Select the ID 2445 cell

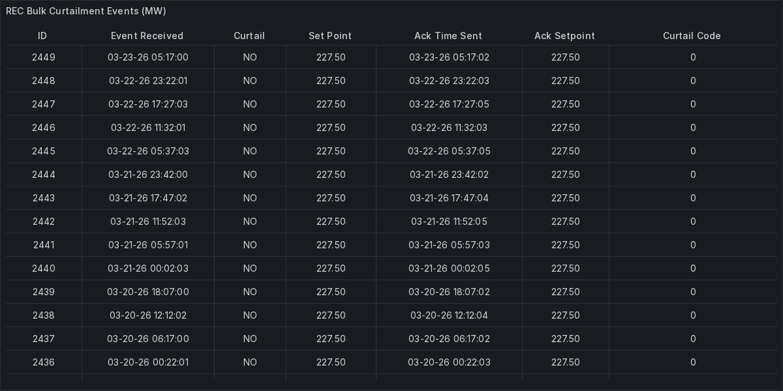pyautogui.click(x=44, y=151)
